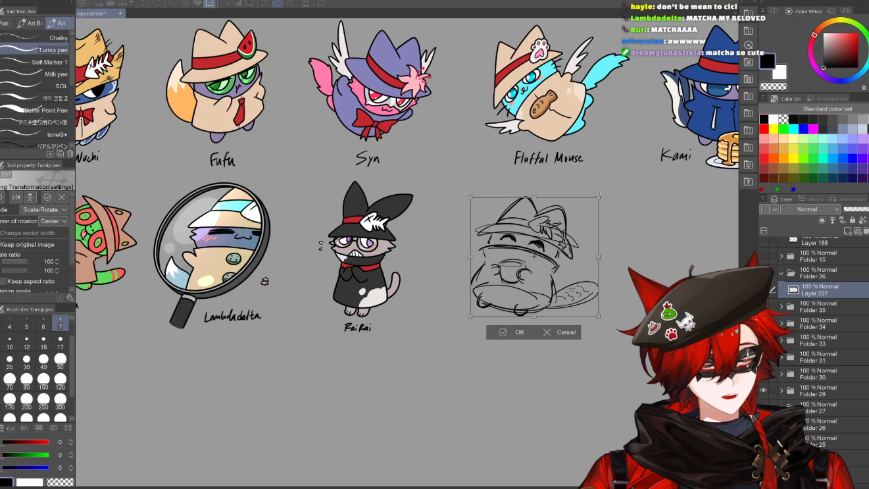Open the Center of rotation dropdown
Screen dimensions: 869x489
click(x=53, y=221)
